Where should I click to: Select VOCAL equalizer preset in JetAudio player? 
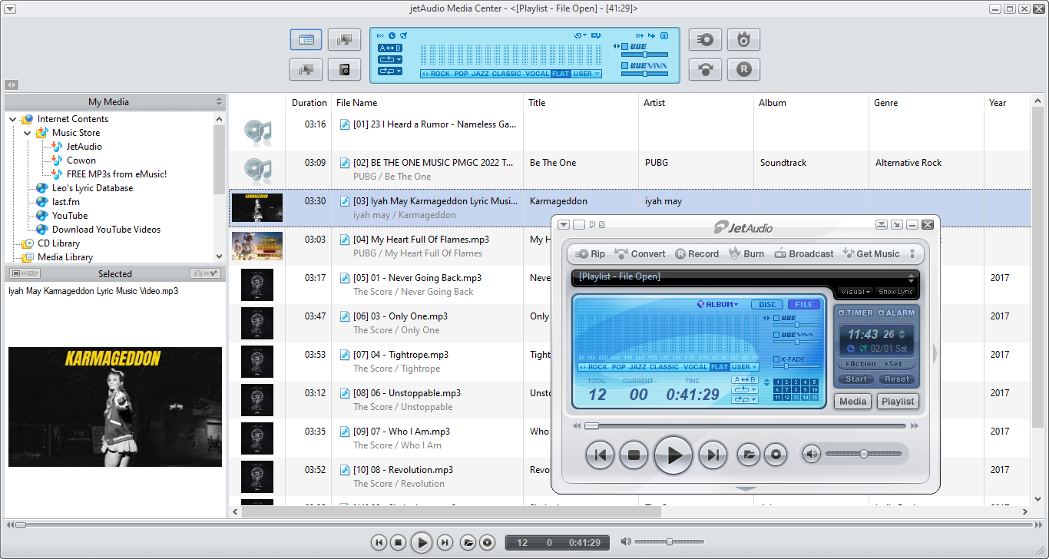696,367
